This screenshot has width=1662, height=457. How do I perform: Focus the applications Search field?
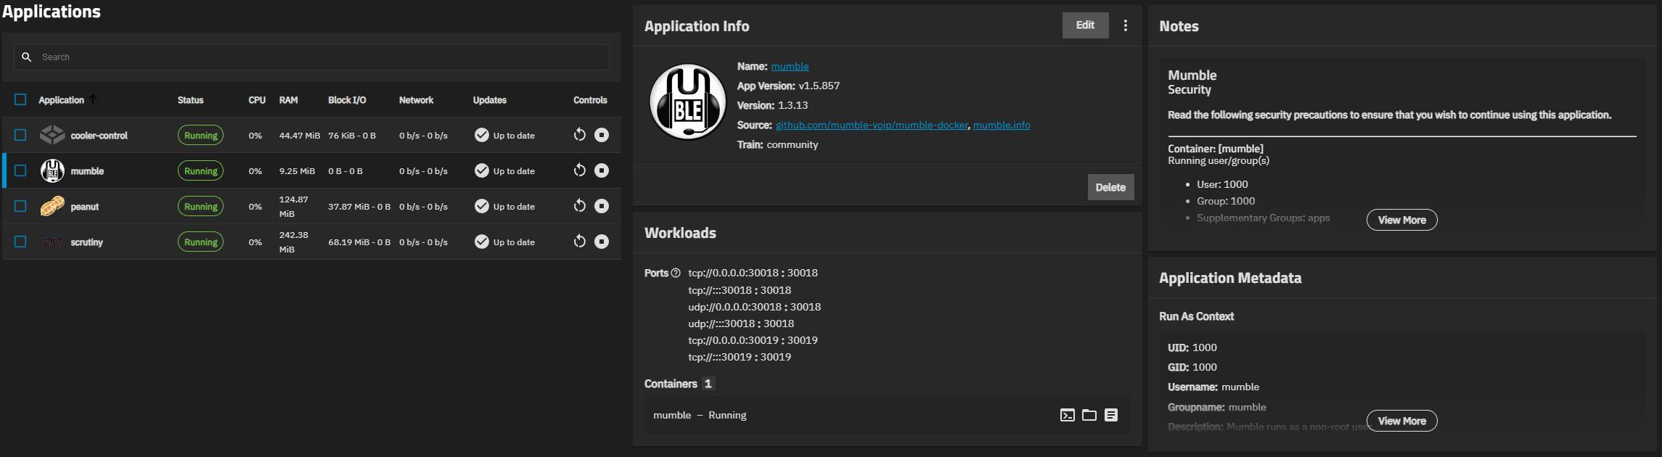click(x=312, y=57)
